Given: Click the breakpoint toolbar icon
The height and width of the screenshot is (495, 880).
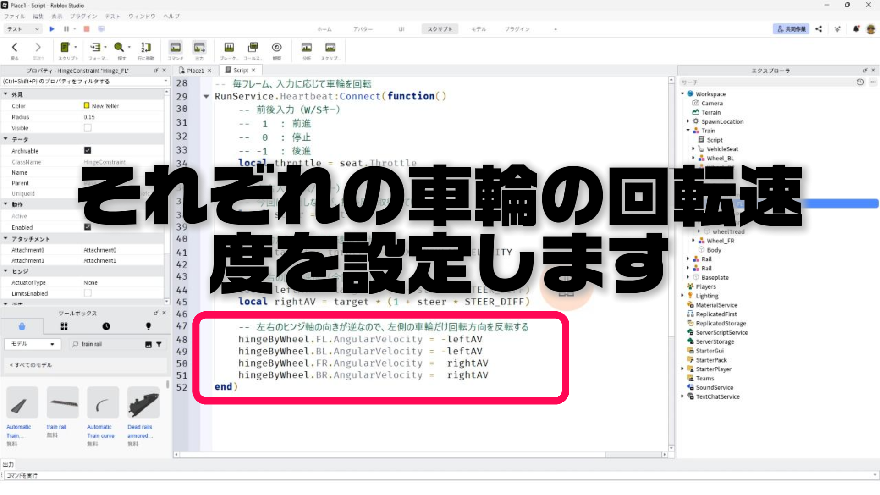Looking at the screenshot, I should tap(229, 47).
